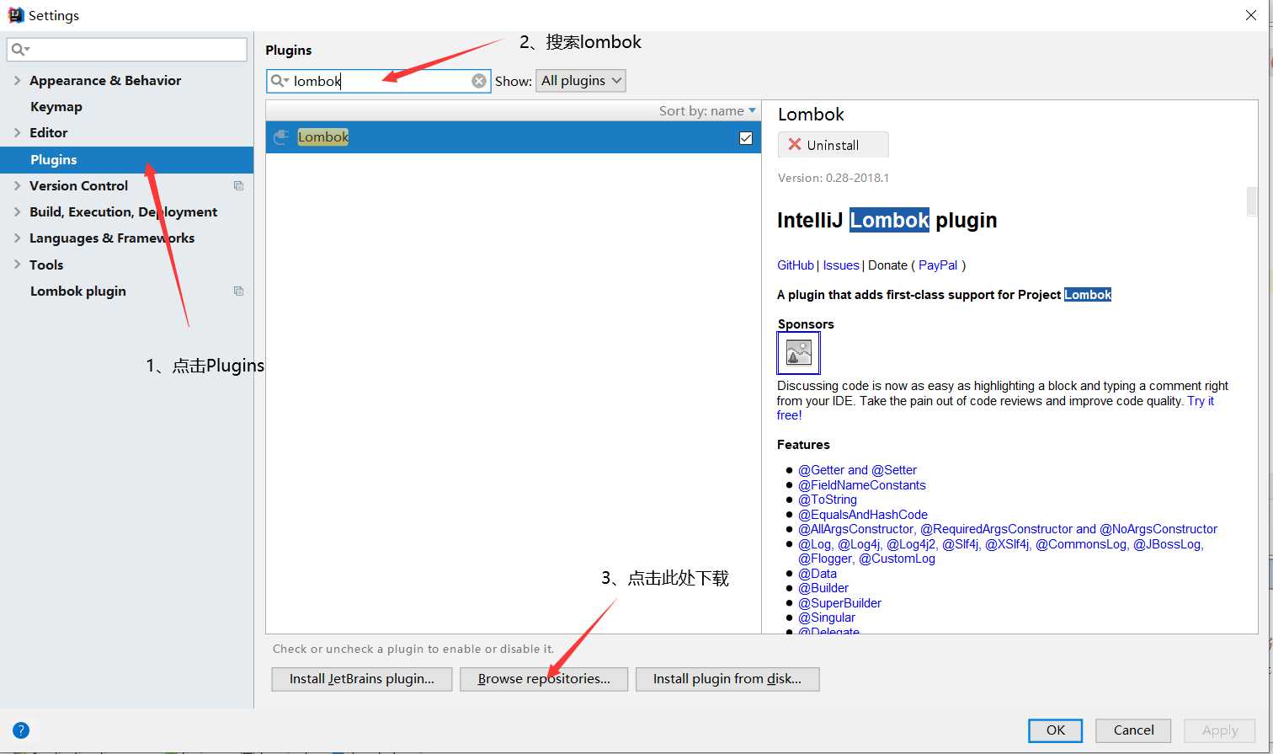Click the settings search input field
The width and height of the screenshot is (1273, 754).
[x=127, y=50]
